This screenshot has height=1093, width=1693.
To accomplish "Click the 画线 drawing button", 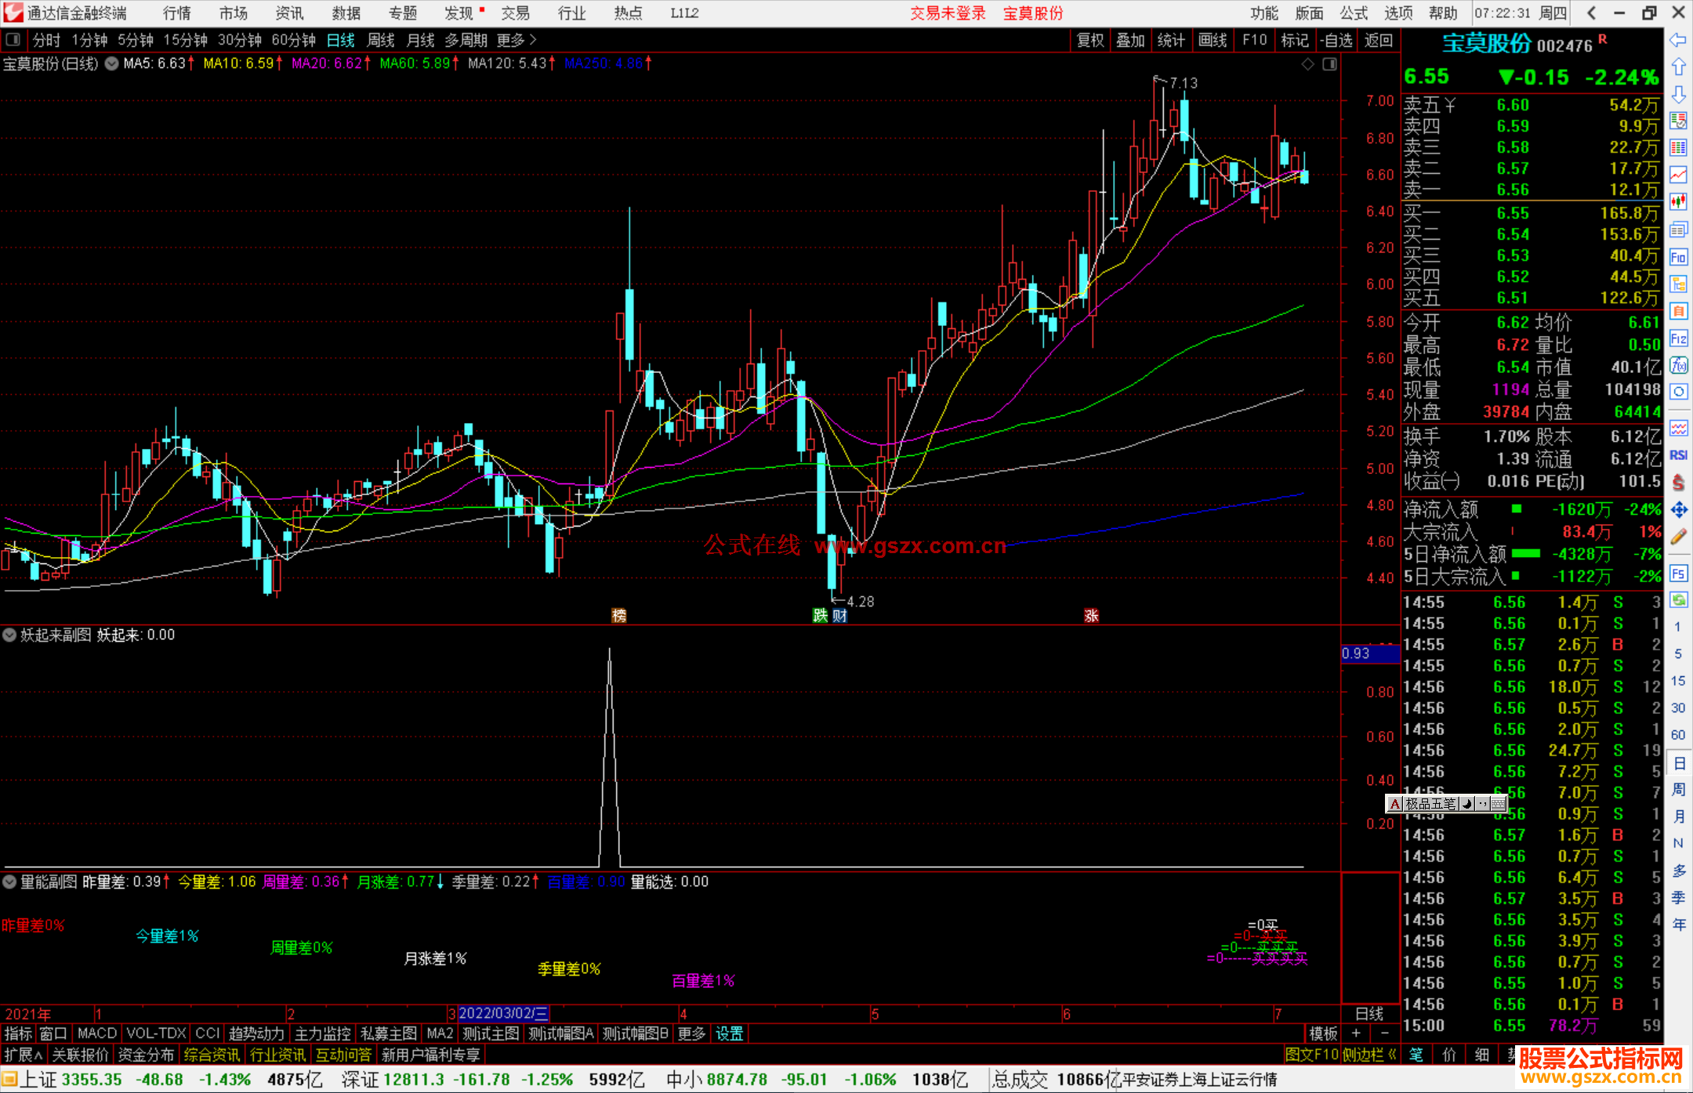I will pyautogui.click(x=1213, y=40).
